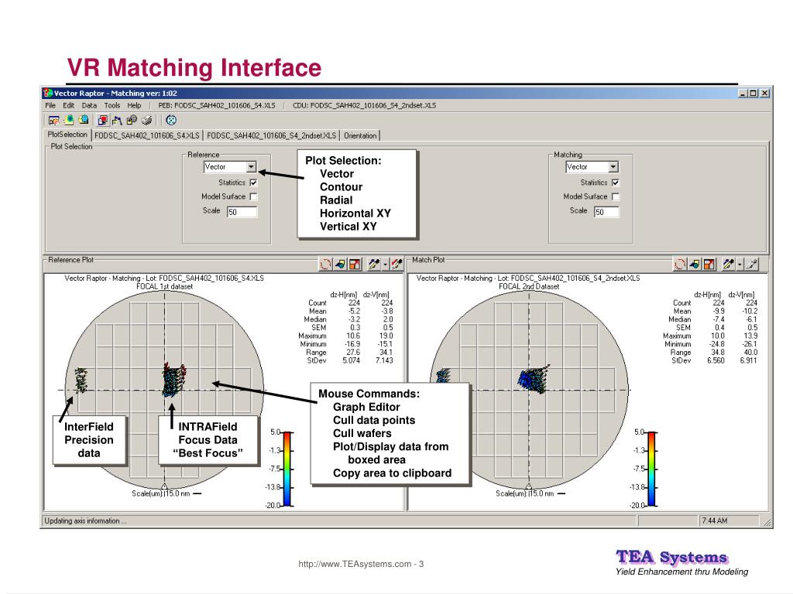Viewport: 793px width, 594px height.
Task: Click the green shapes icon in Reference Plot toolbar
Action: coord(341,265)
